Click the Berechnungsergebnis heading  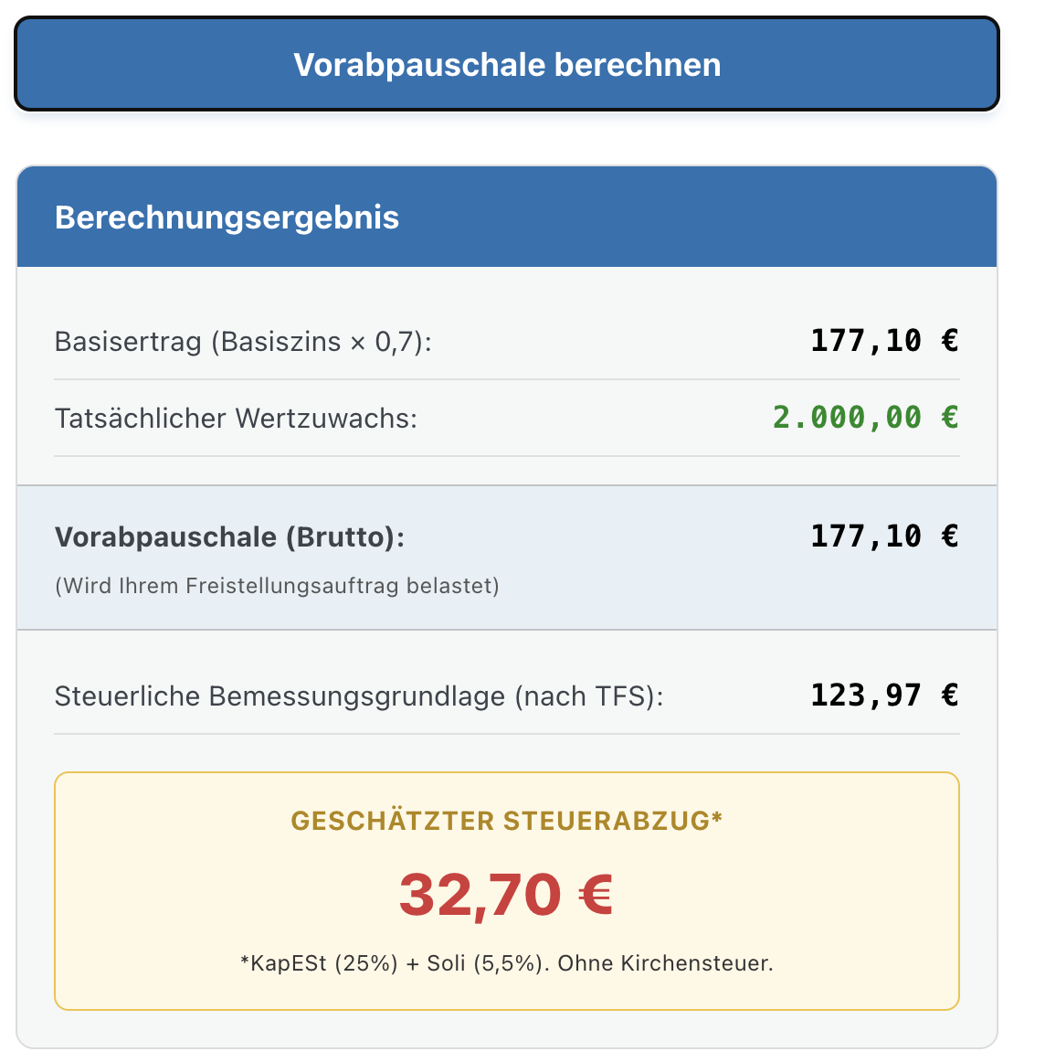(227, 218)
